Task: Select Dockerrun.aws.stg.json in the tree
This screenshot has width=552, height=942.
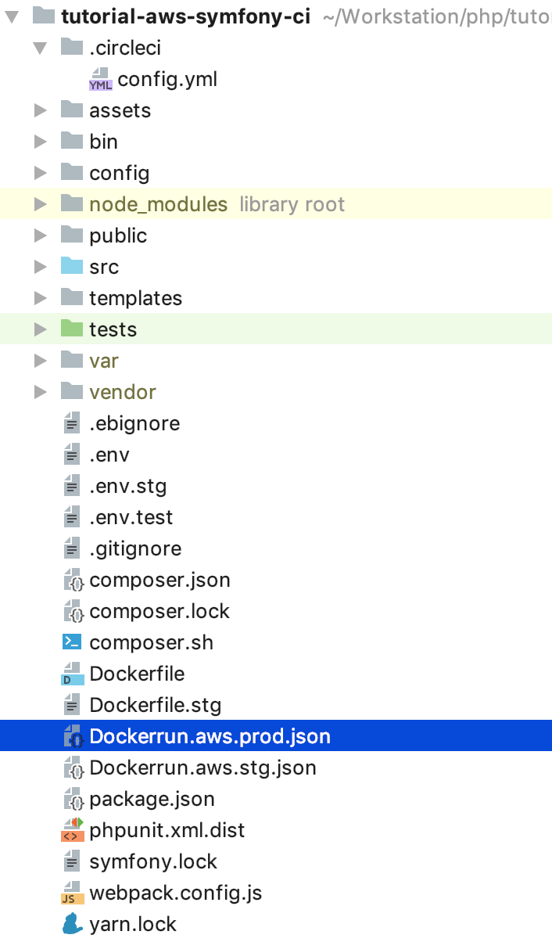Action: [x=203, y=768]
